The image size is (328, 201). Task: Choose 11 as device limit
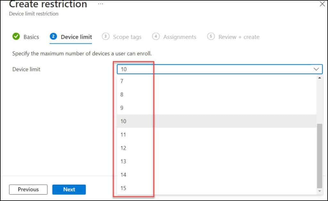123,135
